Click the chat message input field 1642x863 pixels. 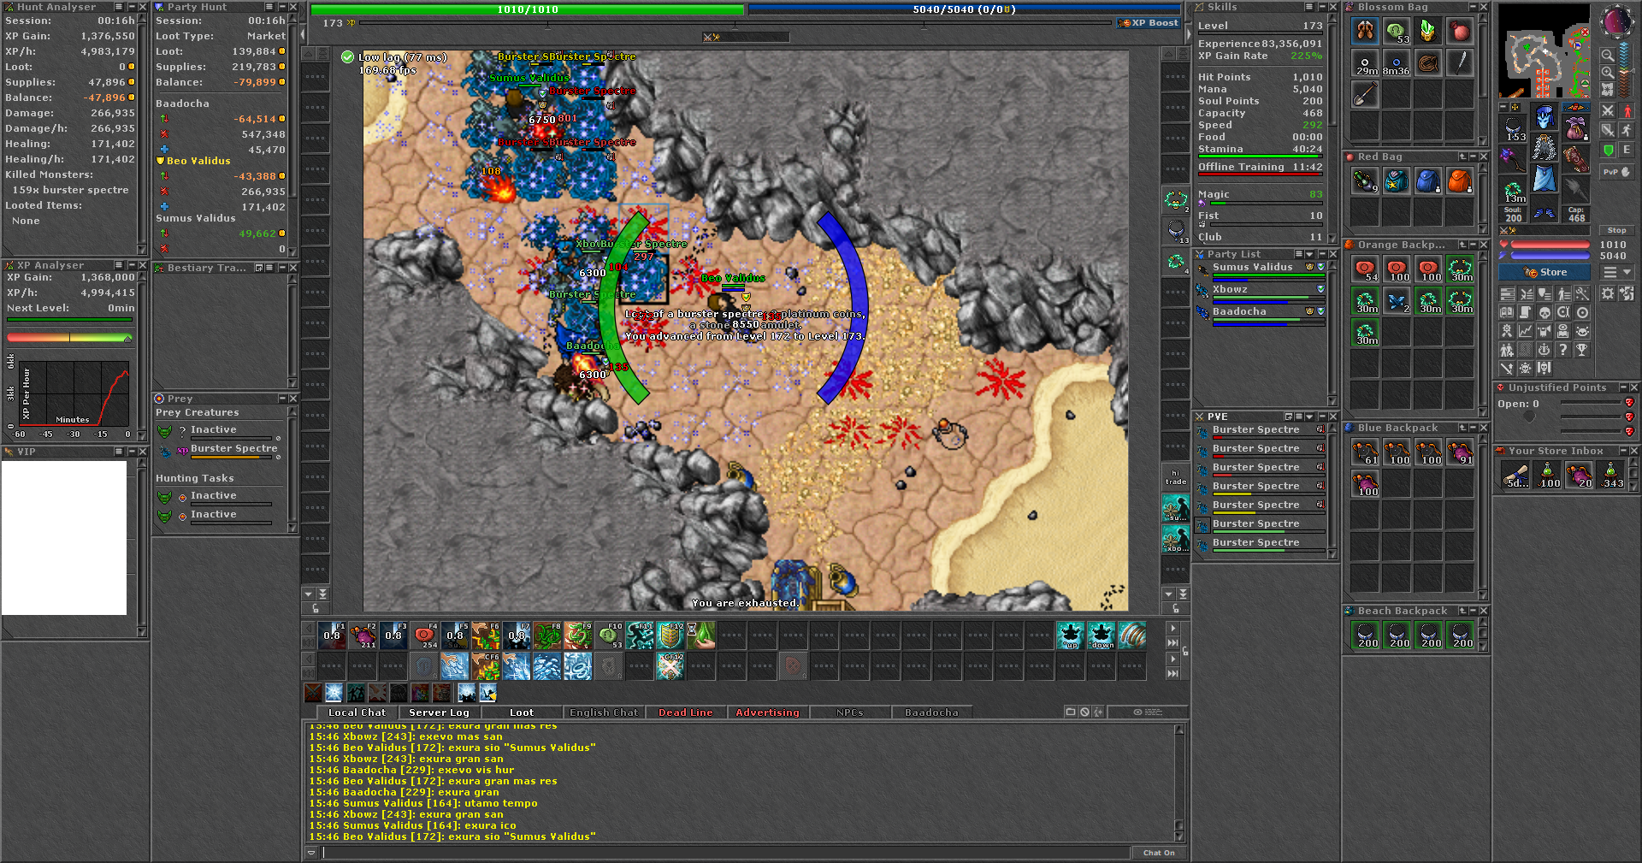tap(725, 852)
